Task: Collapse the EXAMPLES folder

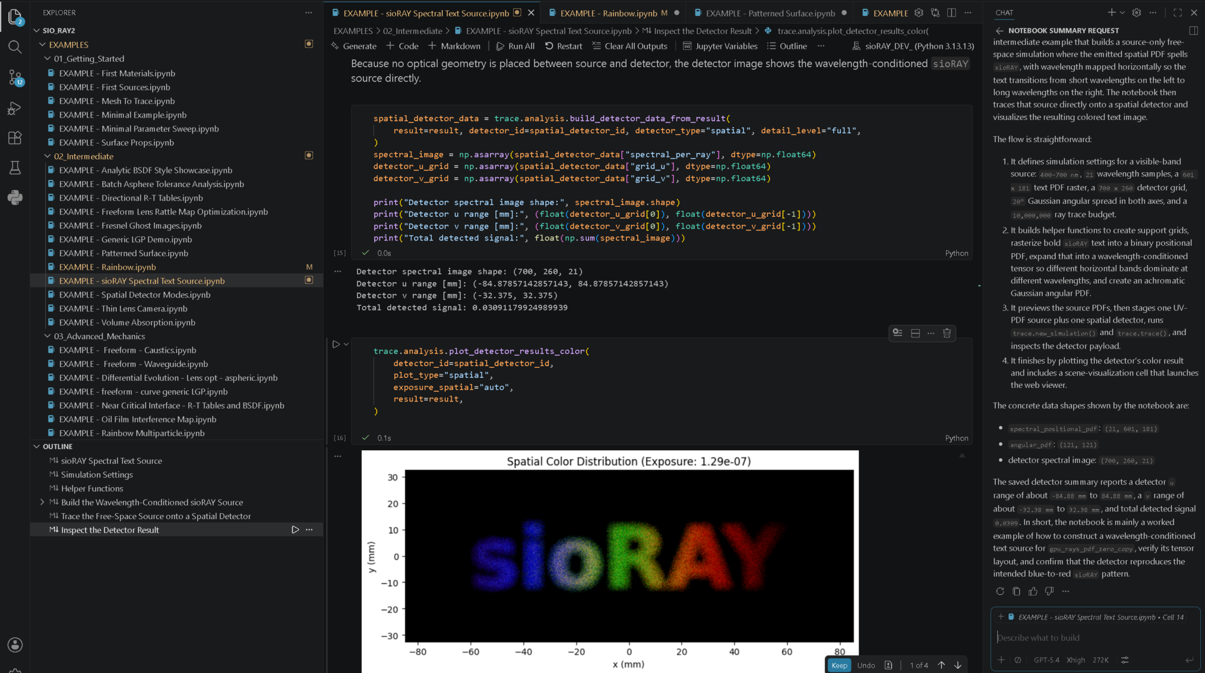Action: click(42, 45)
